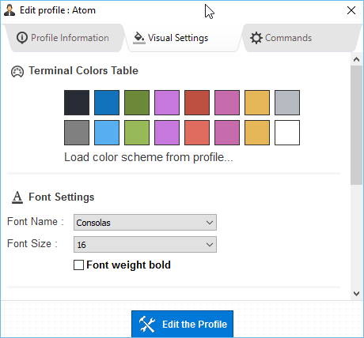Click Load color scheme from profile link

149,157
